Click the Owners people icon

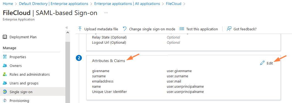pyautogui.click(x=5, y=66)
